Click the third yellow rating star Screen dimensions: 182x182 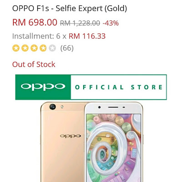(34, 48)
